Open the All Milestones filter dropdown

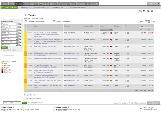point(10,30)
